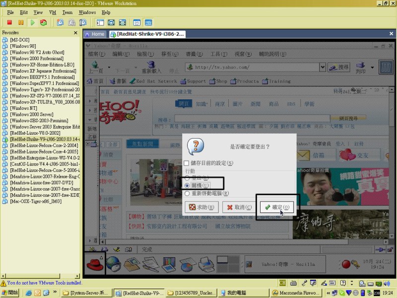Image resolution: width=397 pixels, height=298 pixels.
Task: Open the spreadsheet chart icon in Linux panel
Action: click(x=188, y=265)
